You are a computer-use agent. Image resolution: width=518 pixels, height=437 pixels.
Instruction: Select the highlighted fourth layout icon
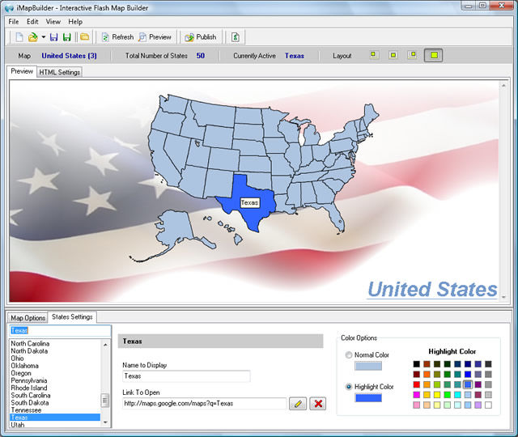tap(433, 56)
